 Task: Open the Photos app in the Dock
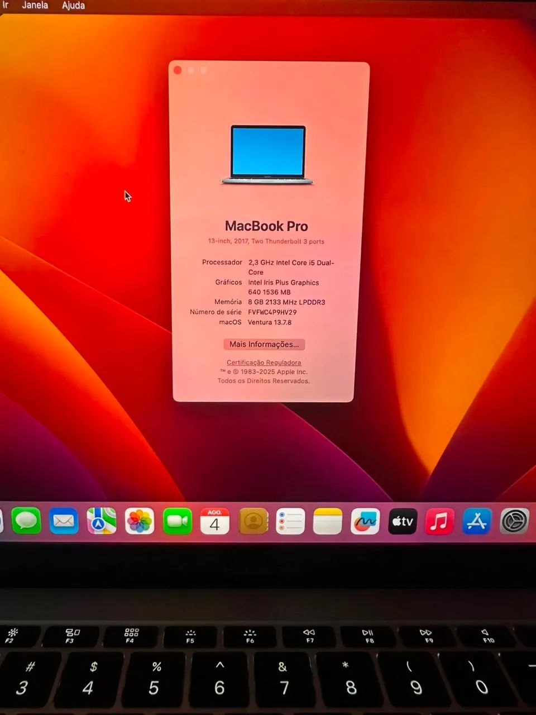(x=140, y=521)
